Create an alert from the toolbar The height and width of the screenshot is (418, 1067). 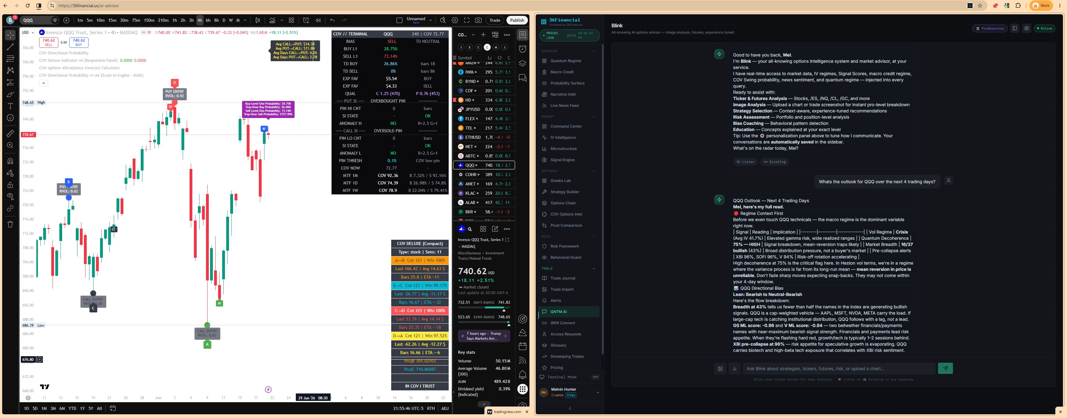[x=306, y=20]
